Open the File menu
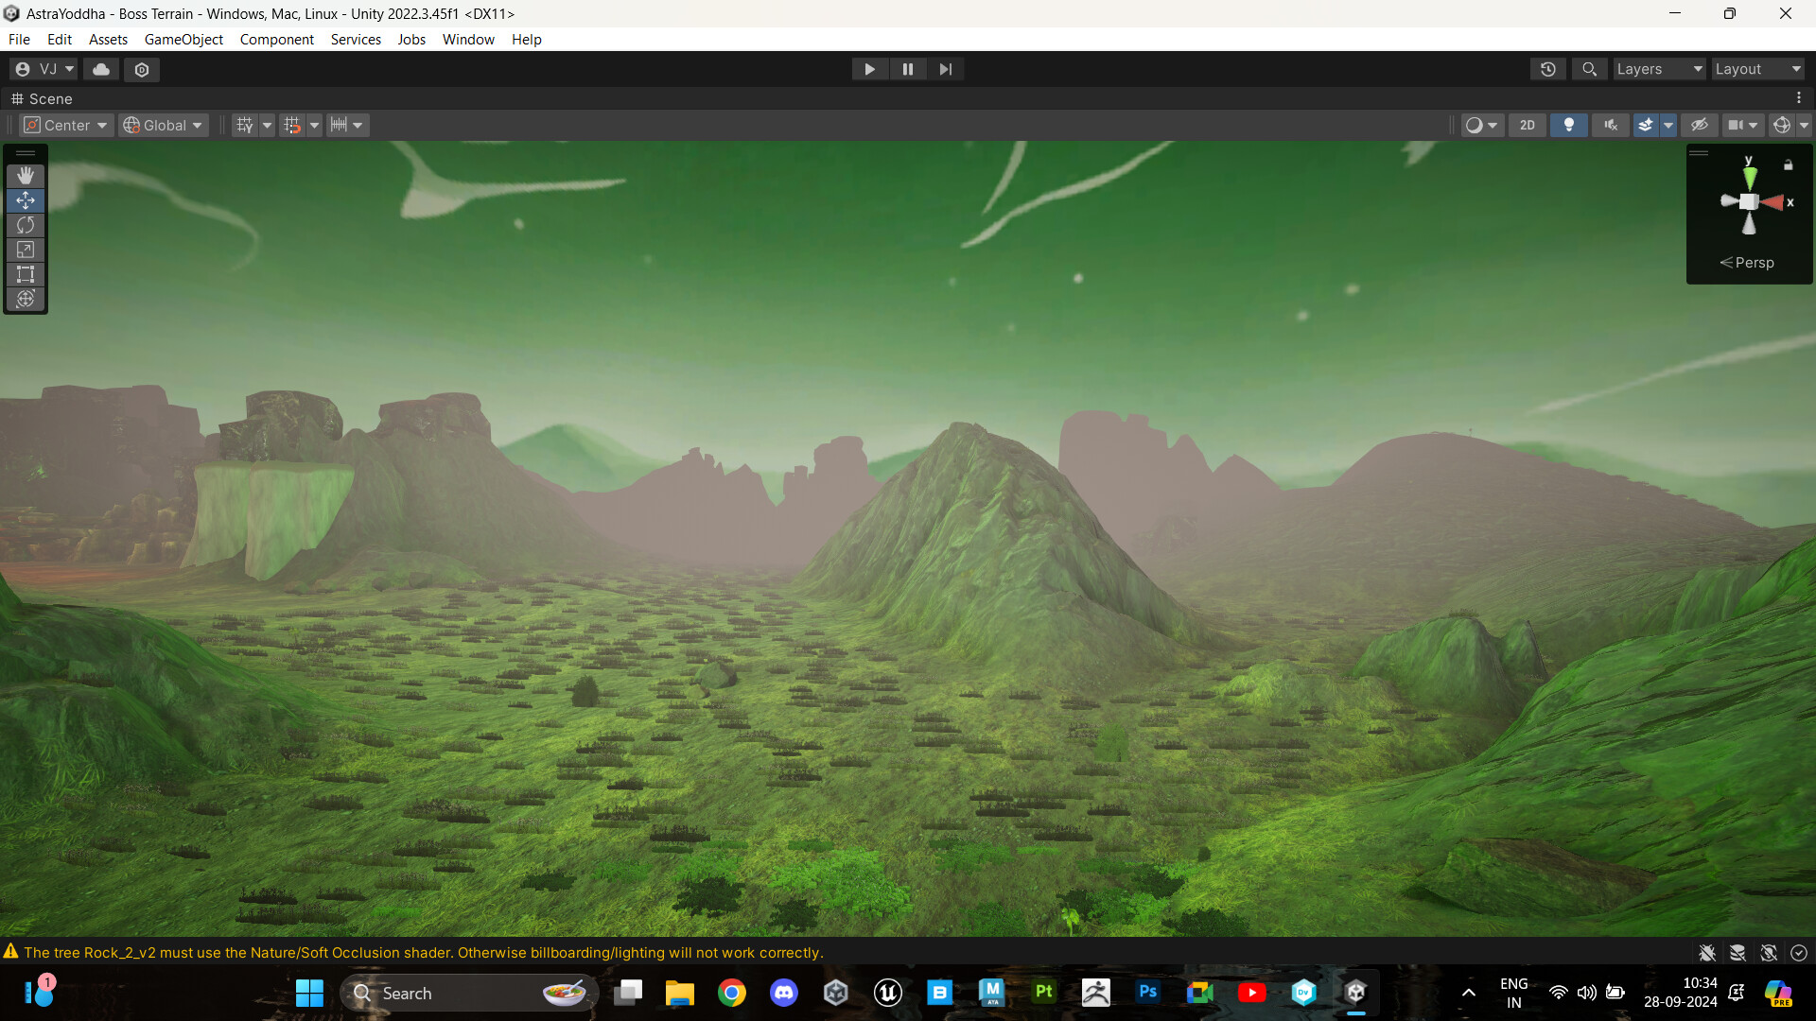This screenshot has height=1021, width=1816. click(x=19, y=40)
